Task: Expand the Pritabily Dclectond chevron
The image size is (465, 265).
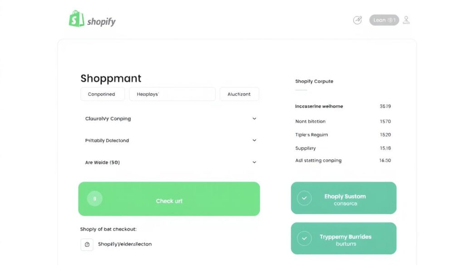Action: pos(254,140)
